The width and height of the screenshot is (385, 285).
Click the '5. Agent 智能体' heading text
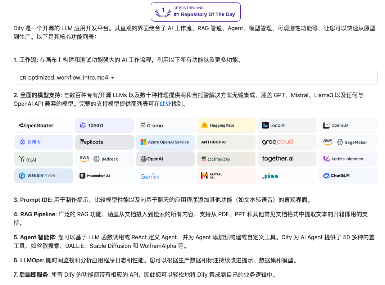click(x=35, y=237)
